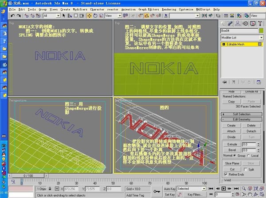This screenshot has height=198, width=266.
Task: Click the Undo arrow in the toolbar
Action: (x=12, y=16)
